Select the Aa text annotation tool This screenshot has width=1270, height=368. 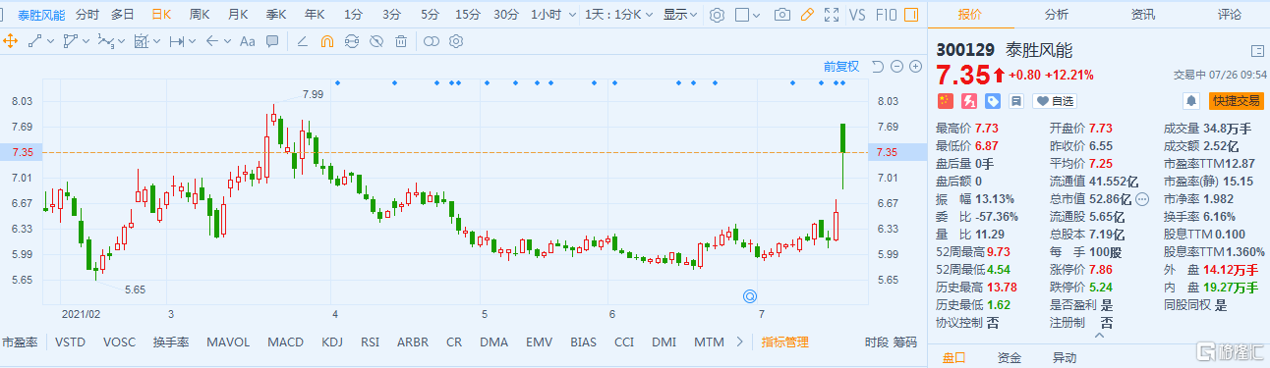pyautogui.click(x=247, y=41)
